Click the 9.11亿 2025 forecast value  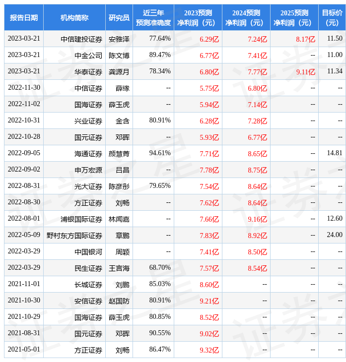click(306, 72)
